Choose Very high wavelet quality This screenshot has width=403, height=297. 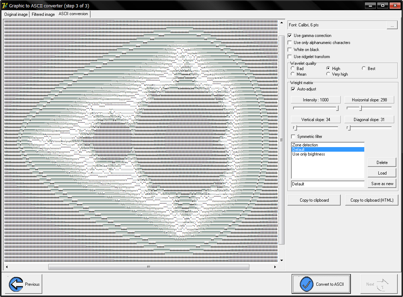(x=328, y=74)
